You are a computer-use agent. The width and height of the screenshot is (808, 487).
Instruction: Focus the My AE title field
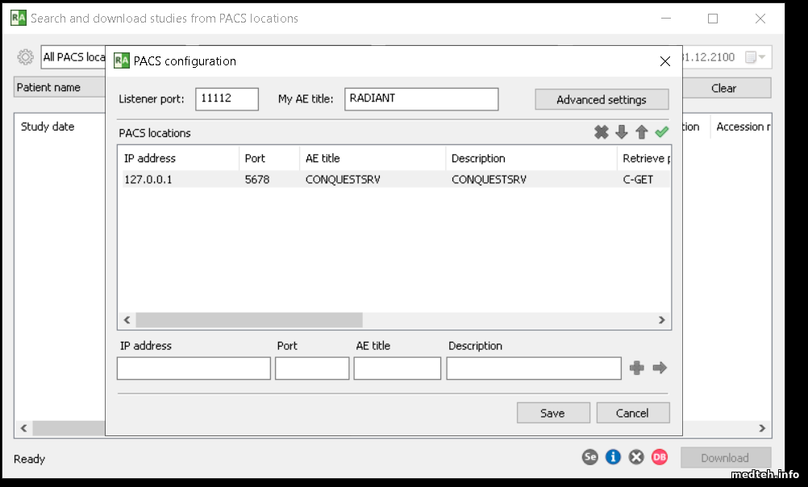click(x=421, y=99)
